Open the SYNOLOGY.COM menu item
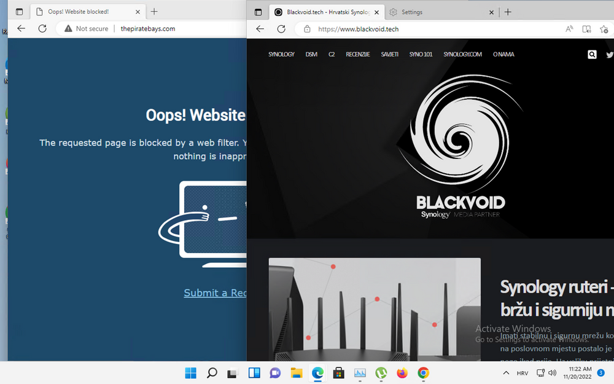Screen dimensions: 614x384 [462, 55]
